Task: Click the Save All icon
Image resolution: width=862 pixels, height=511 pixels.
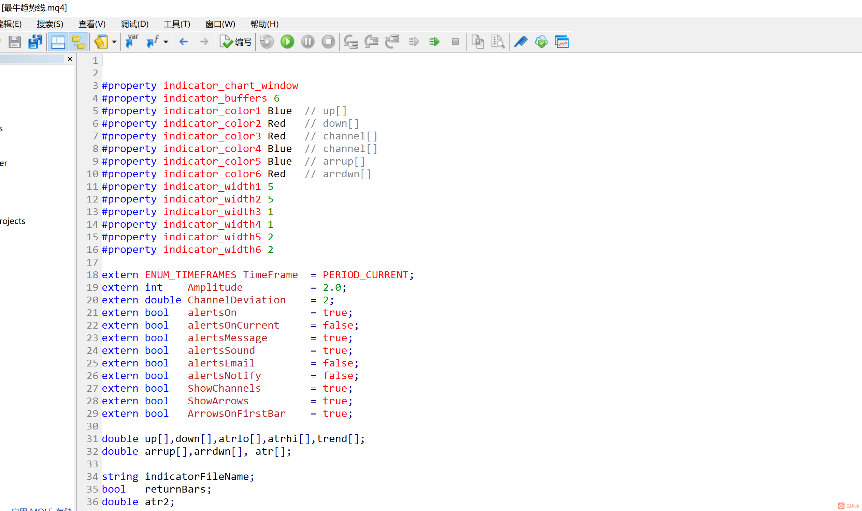Action: [x=35, y=42]
